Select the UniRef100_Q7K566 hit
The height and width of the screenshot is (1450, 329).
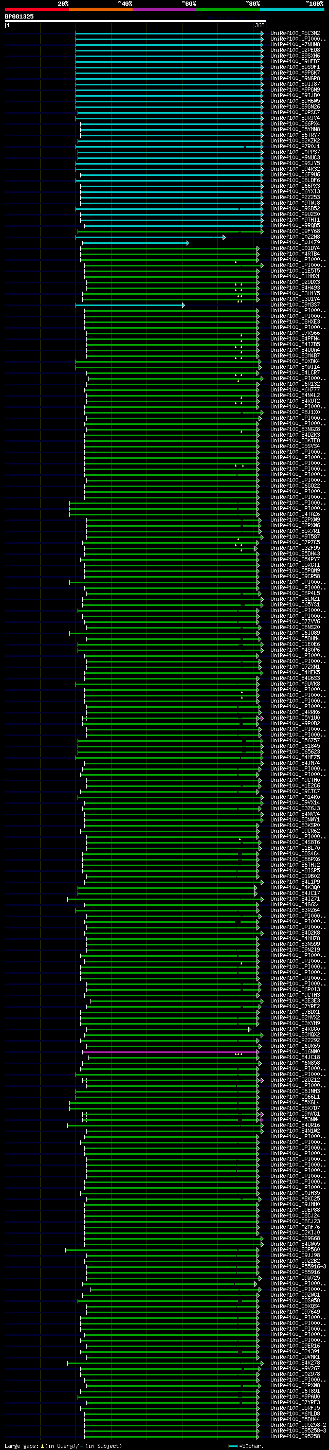click(295, 333)
